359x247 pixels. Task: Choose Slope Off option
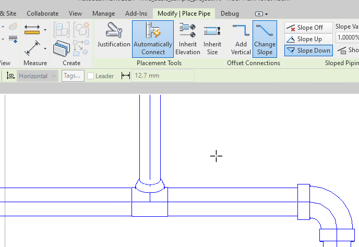(x=308, y=28)
